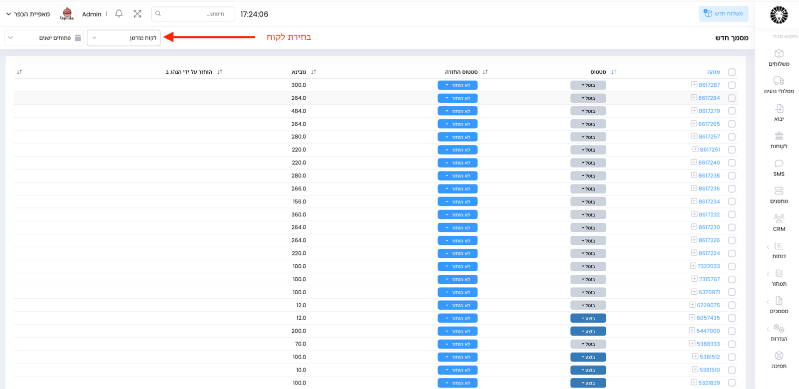The width and height of the screenshot is (799, 389).
Task: Open the SMS section in the sidebar
Action: (x=779, y=168)
